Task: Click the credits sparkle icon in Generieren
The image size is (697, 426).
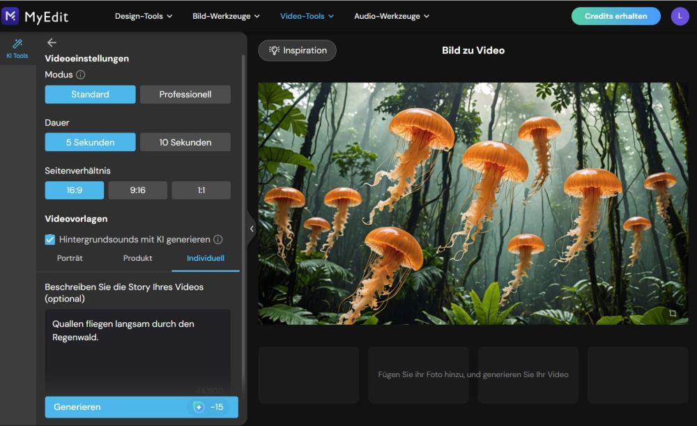Action: tap(199, 407)
